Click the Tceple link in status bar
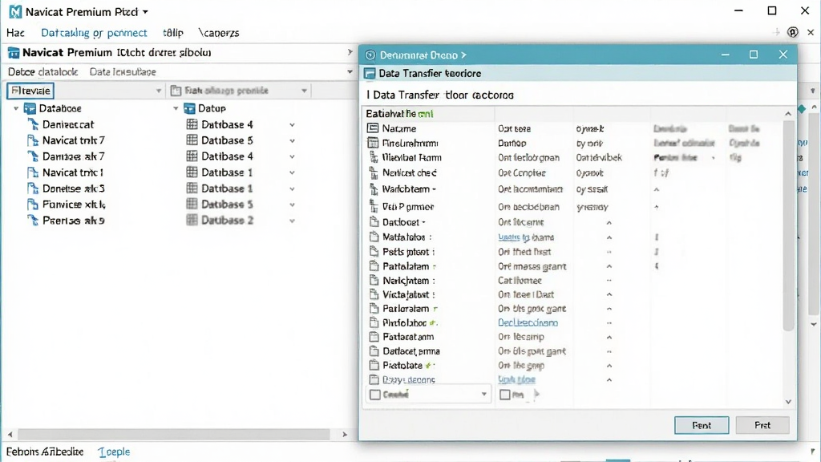Viewport: 821px width, 462px height. (114, 452)
